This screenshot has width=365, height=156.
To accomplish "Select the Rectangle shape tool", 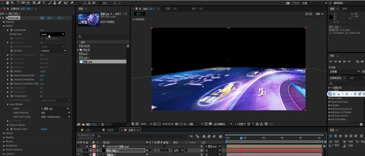I will (x=34, y=3).
